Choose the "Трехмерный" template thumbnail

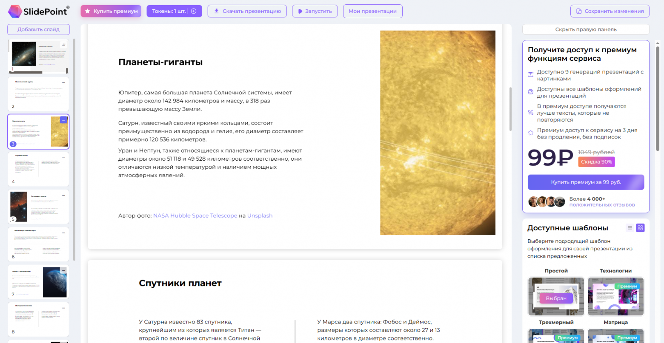[x=556, y=336]
